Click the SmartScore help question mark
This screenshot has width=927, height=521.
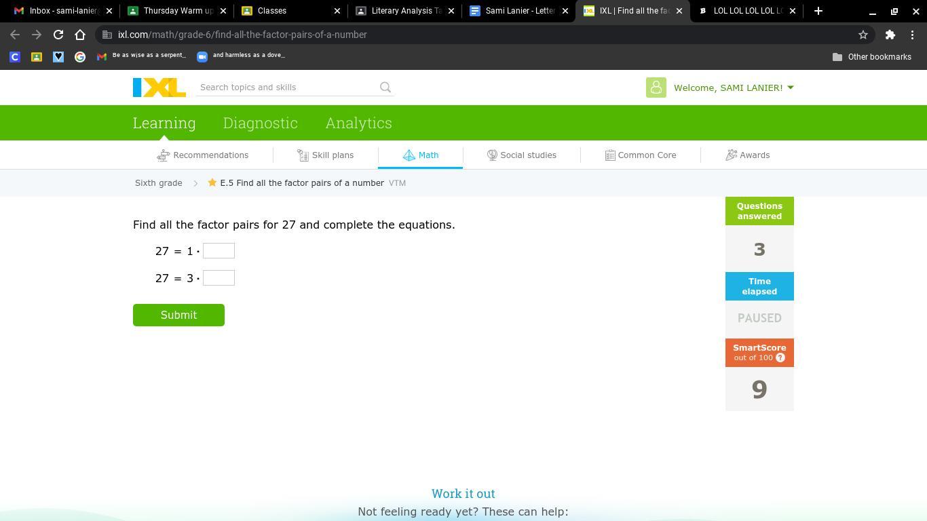point(780,358)
